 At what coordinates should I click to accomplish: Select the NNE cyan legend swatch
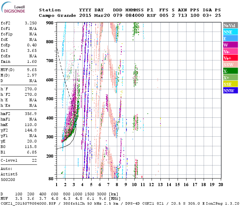[230, 32]
